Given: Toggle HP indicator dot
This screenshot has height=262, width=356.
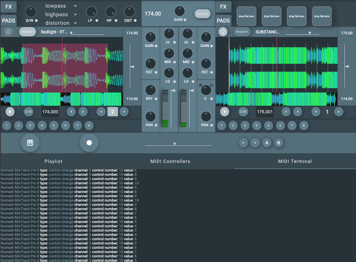Looking at the screenshot, I should [x=116, y=20].
